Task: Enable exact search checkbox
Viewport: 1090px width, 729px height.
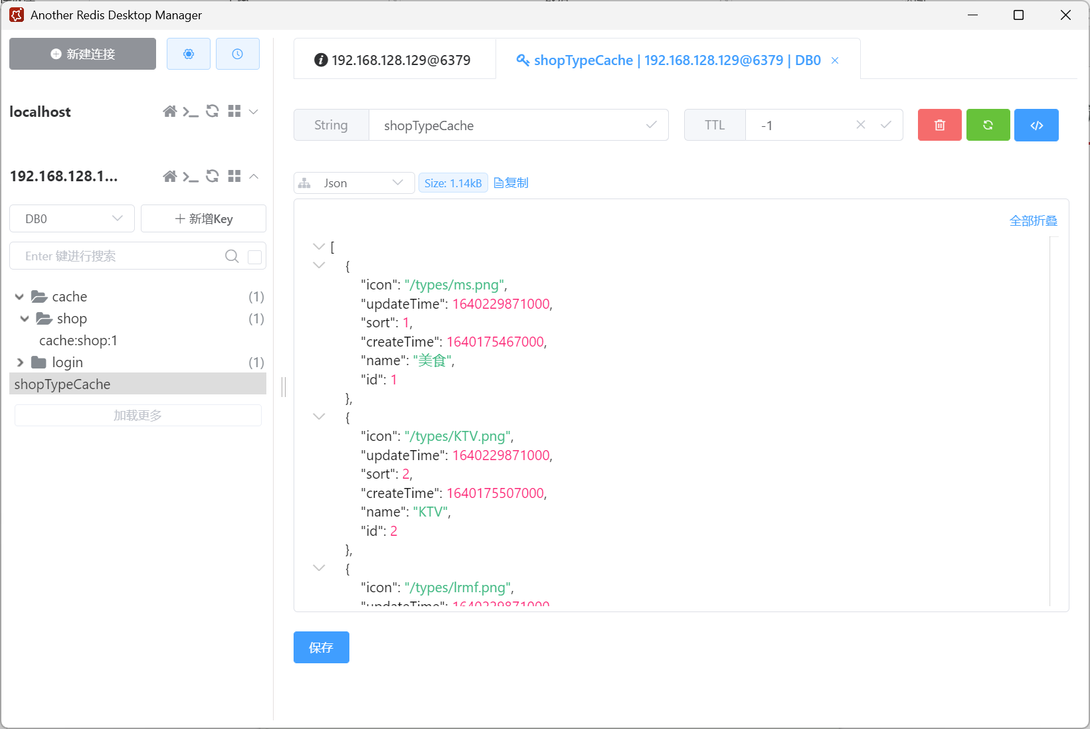Action: pos(254,257)
